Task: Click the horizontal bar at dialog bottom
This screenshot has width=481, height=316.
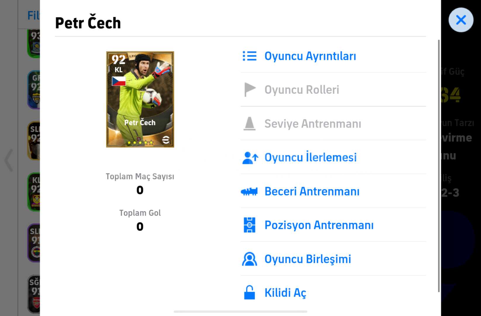Action: pyautogui.click(x=240, y=312)
